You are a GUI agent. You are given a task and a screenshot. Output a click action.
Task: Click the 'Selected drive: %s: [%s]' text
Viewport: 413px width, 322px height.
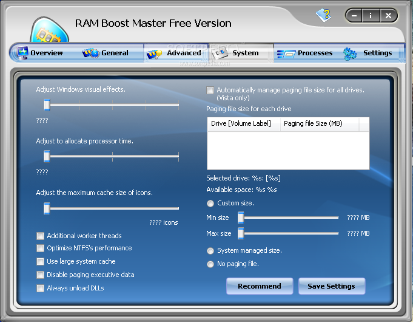tap(243, 179)
